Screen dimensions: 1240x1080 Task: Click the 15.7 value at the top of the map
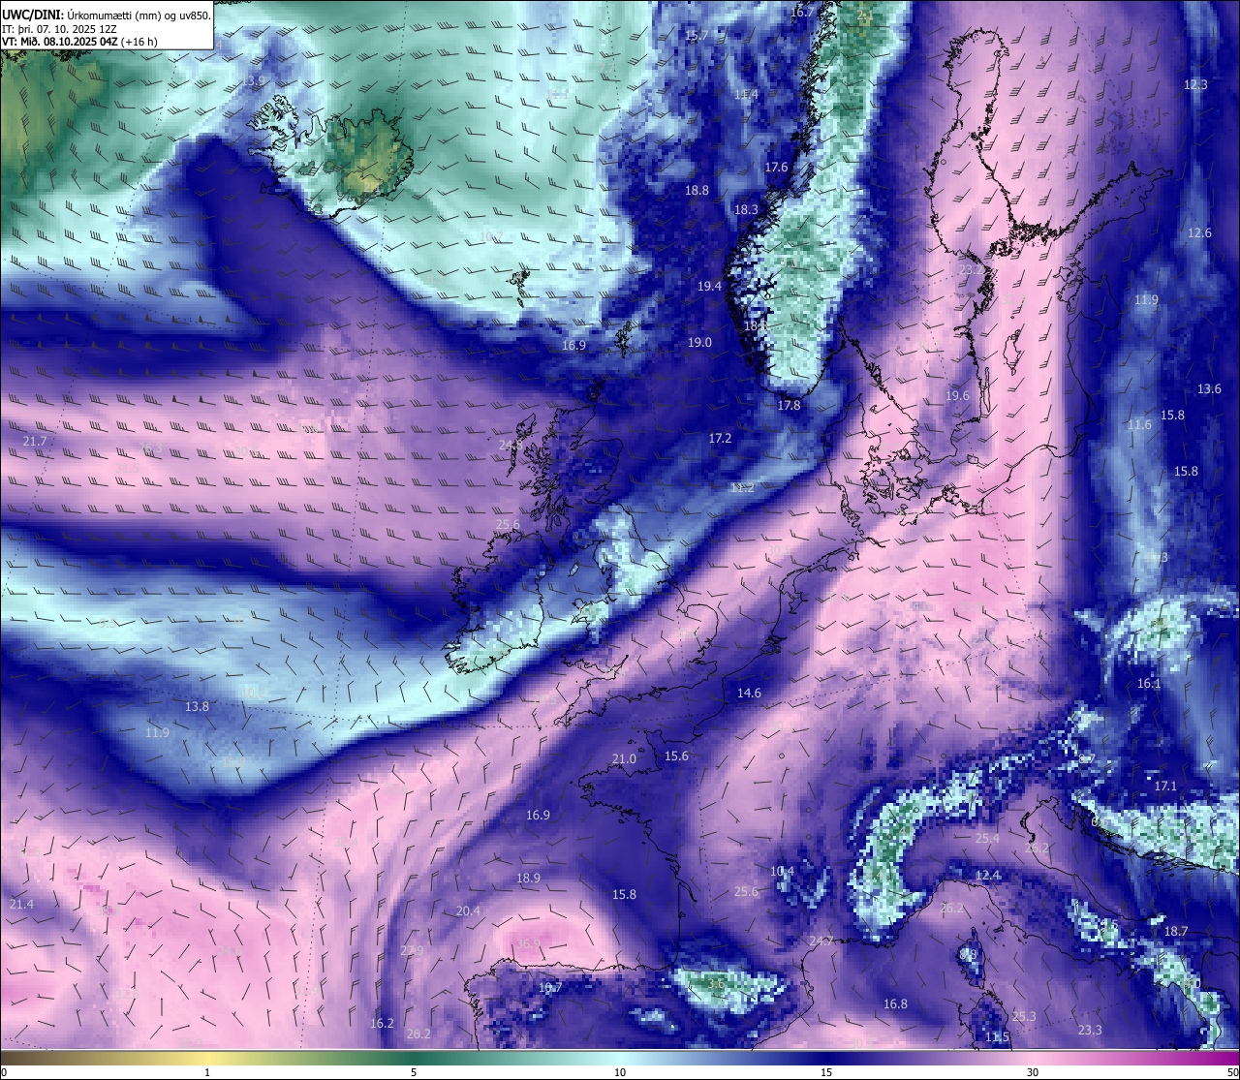(x=697, y=36)
